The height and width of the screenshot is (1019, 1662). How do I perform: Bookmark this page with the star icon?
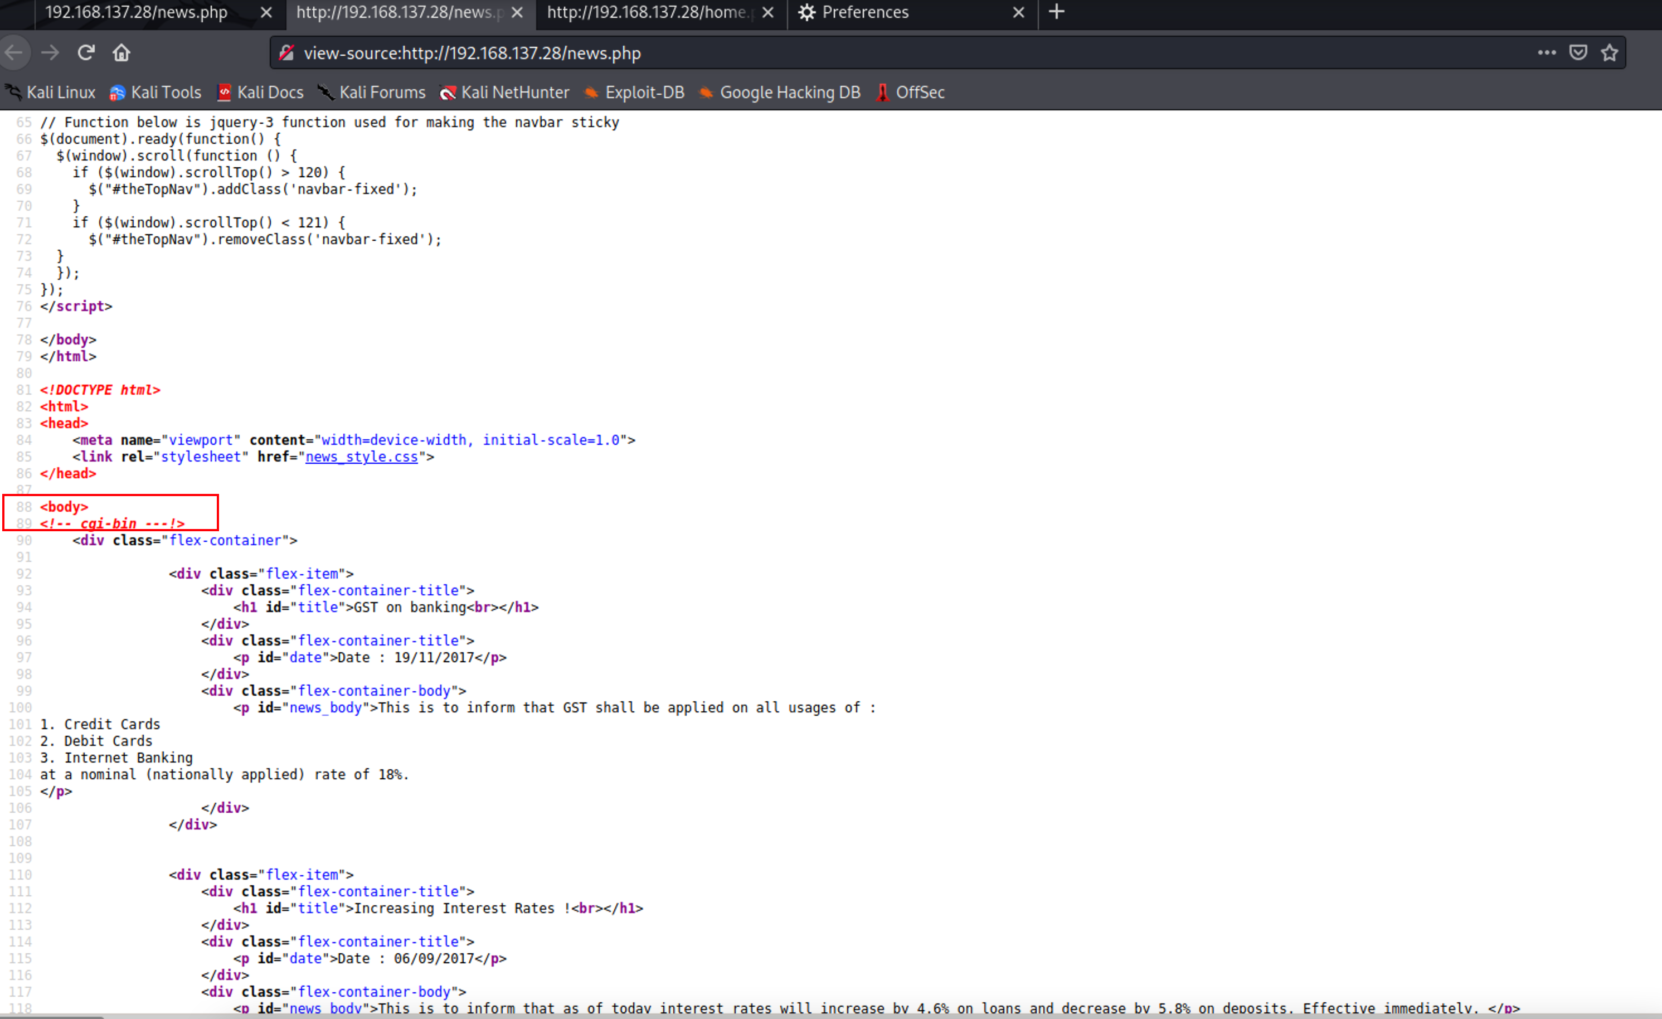coord(1610,52)
